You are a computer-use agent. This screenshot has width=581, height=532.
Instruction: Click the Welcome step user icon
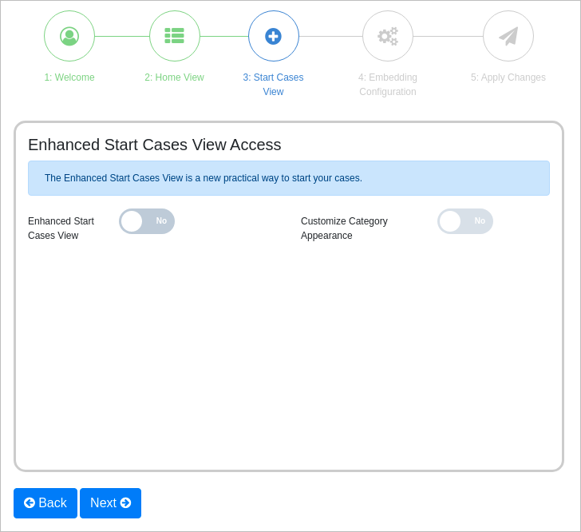pos(69,36)
